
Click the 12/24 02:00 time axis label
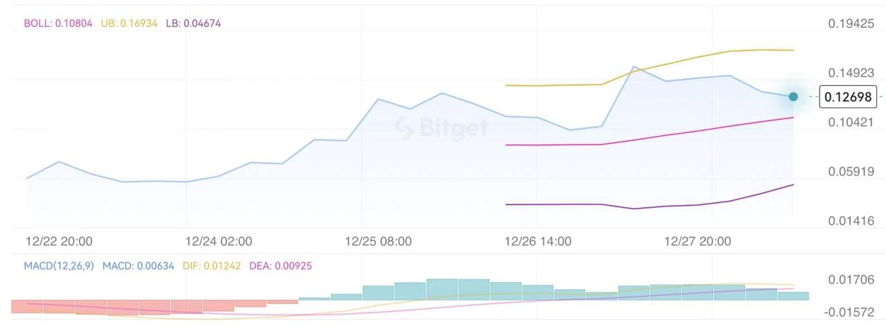(x=219, y=242)
